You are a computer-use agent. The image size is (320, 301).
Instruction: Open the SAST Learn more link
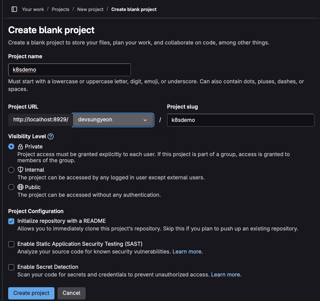click(x=188, y=252)
